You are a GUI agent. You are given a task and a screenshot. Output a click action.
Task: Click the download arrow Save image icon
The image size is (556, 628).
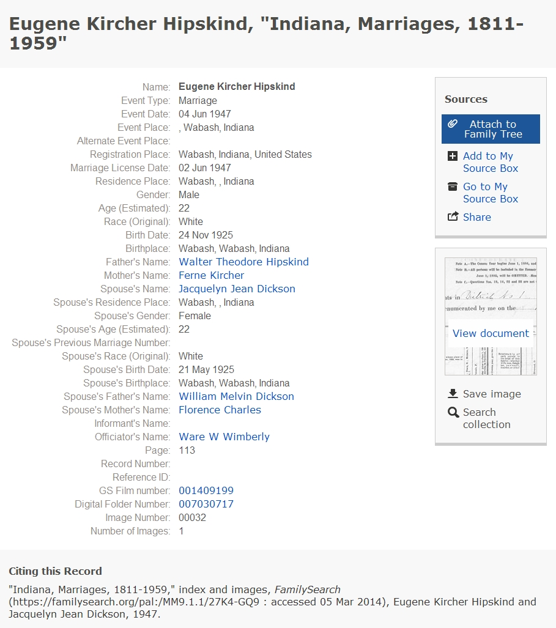pos(453,394)
